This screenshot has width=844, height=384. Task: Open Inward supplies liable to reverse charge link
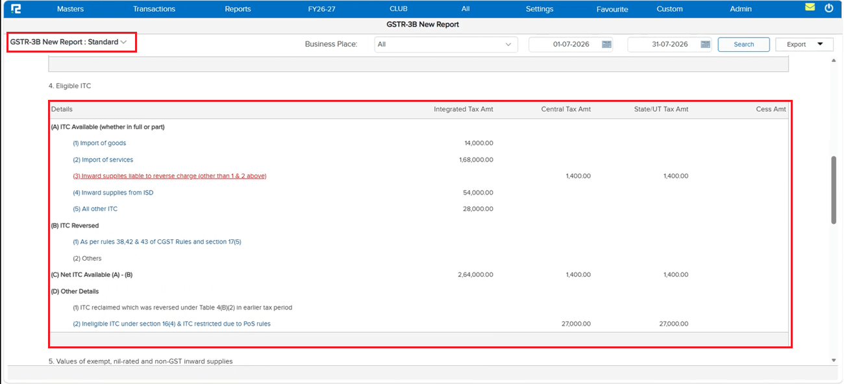[x=169, y=176]
